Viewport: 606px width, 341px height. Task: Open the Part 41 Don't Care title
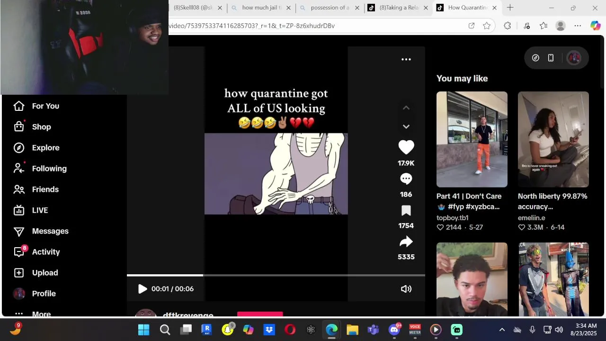click(469, 201)
